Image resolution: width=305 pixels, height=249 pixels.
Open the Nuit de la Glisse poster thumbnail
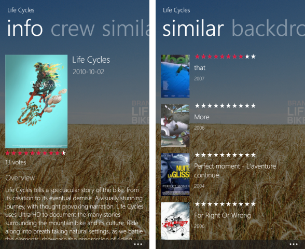(x=175, y=174)
